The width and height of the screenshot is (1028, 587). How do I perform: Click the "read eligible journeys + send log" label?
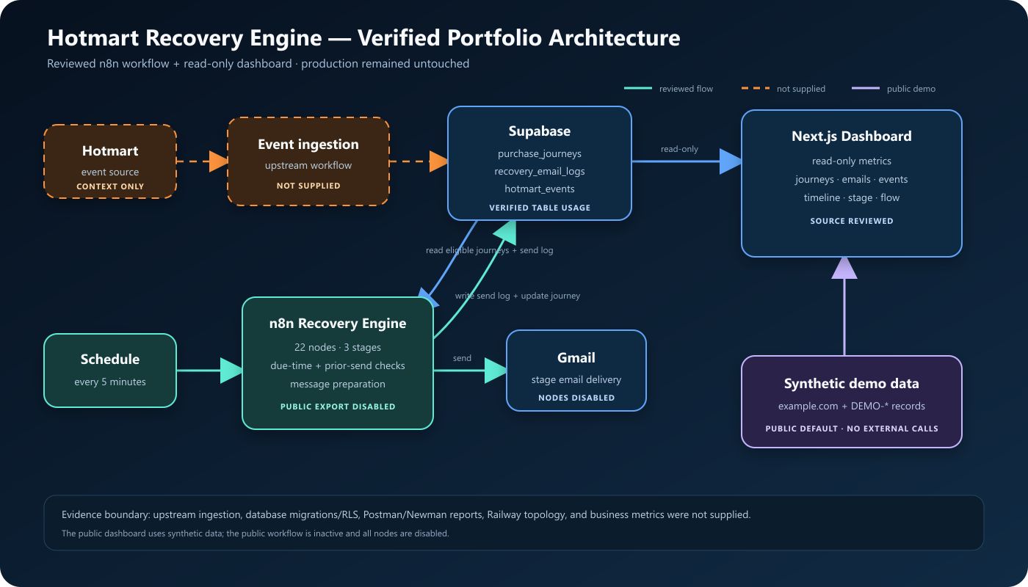[x=490, y=250]
